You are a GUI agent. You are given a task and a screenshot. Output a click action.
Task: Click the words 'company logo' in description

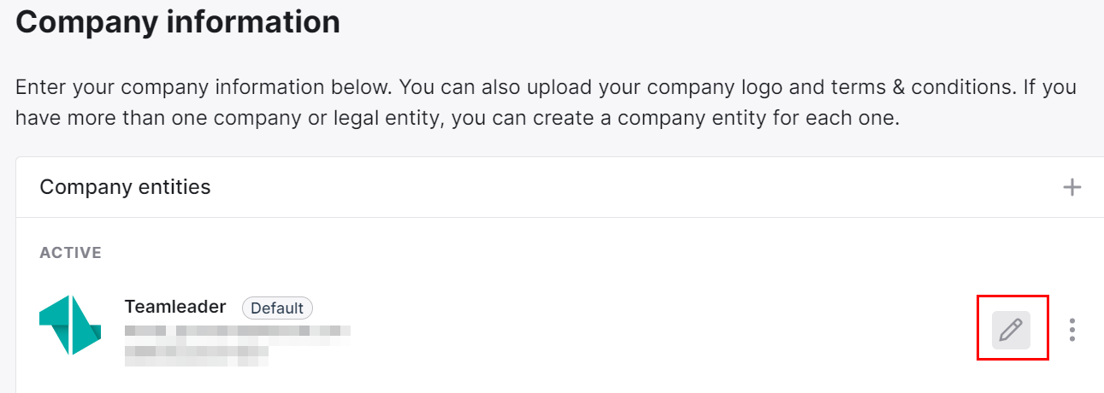[x=691, y=88]
